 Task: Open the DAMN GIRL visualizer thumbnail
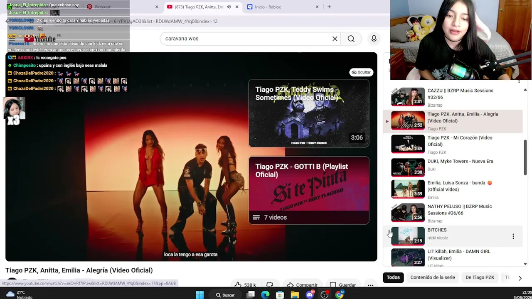408,257
